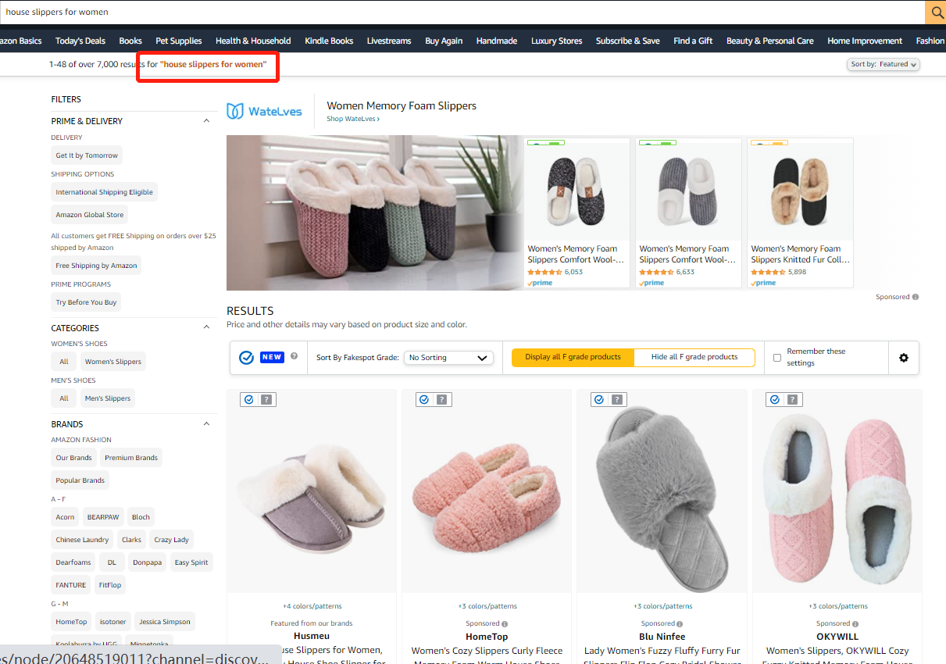
Task: Open the Sort by Featured dropdown
Action: 884,64
